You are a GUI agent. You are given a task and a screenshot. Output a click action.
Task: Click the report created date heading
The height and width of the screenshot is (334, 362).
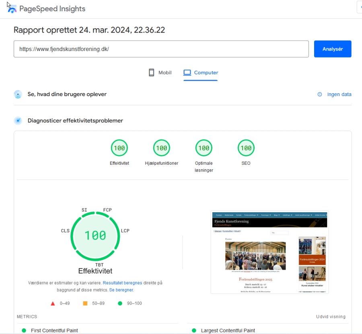[89, 30]
